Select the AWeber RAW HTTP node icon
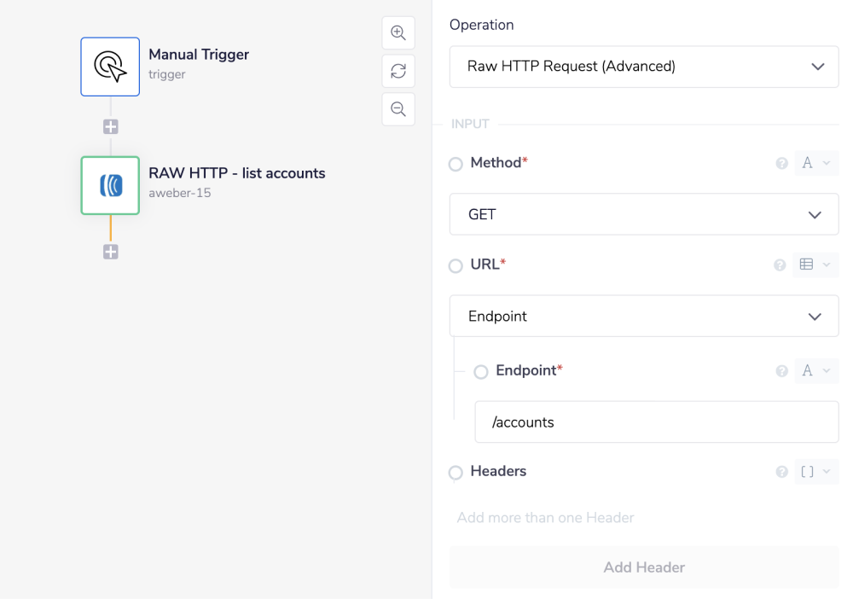 (110, 185)
